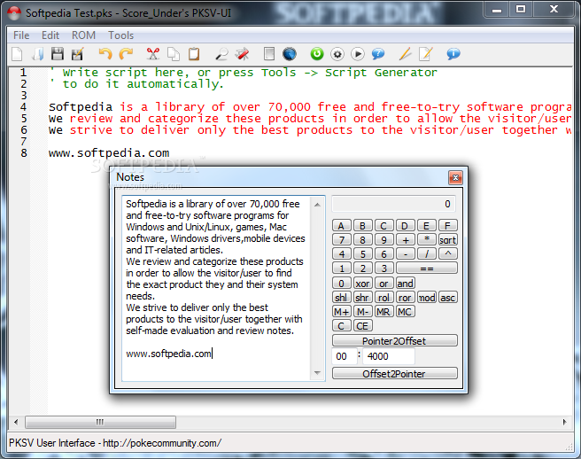Click the hex digit F button

(x=447, y=225)
